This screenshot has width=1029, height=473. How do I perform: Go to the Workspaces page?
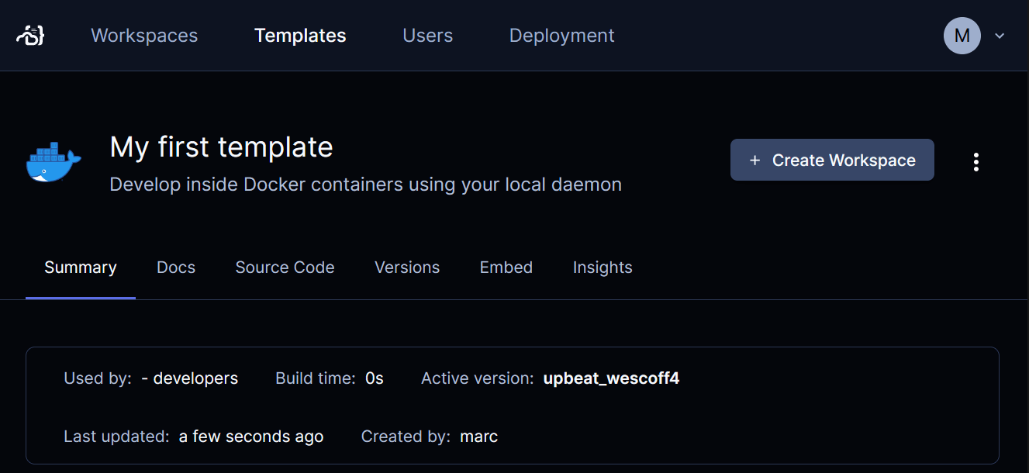point(144,36)
